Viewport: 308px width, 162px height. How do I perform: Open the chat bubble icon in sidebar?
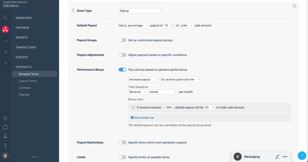[x=5, y=127]
